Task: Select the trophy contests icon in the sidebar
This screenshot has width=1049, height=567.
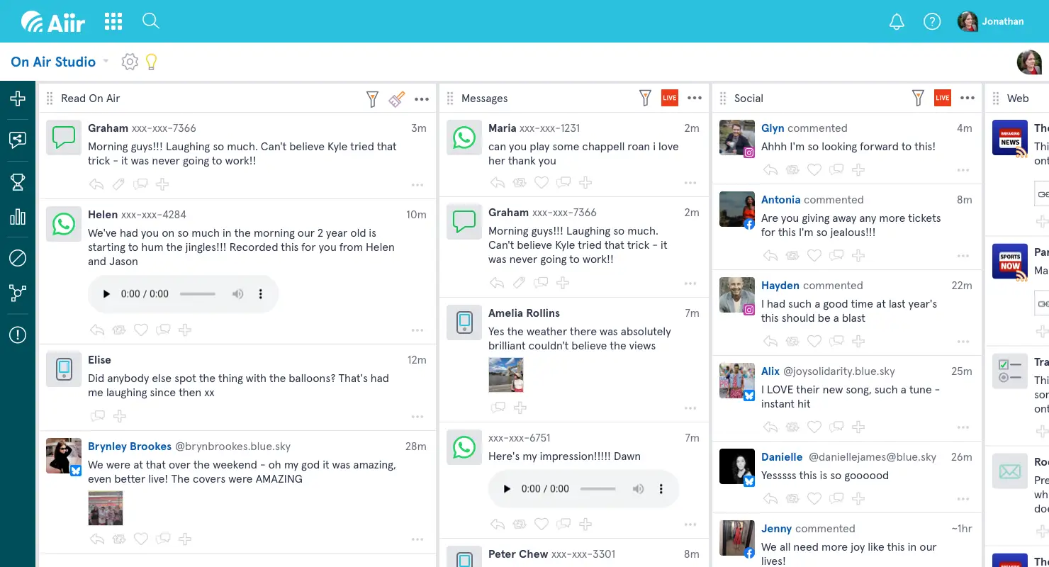Action: pos(18,182)
